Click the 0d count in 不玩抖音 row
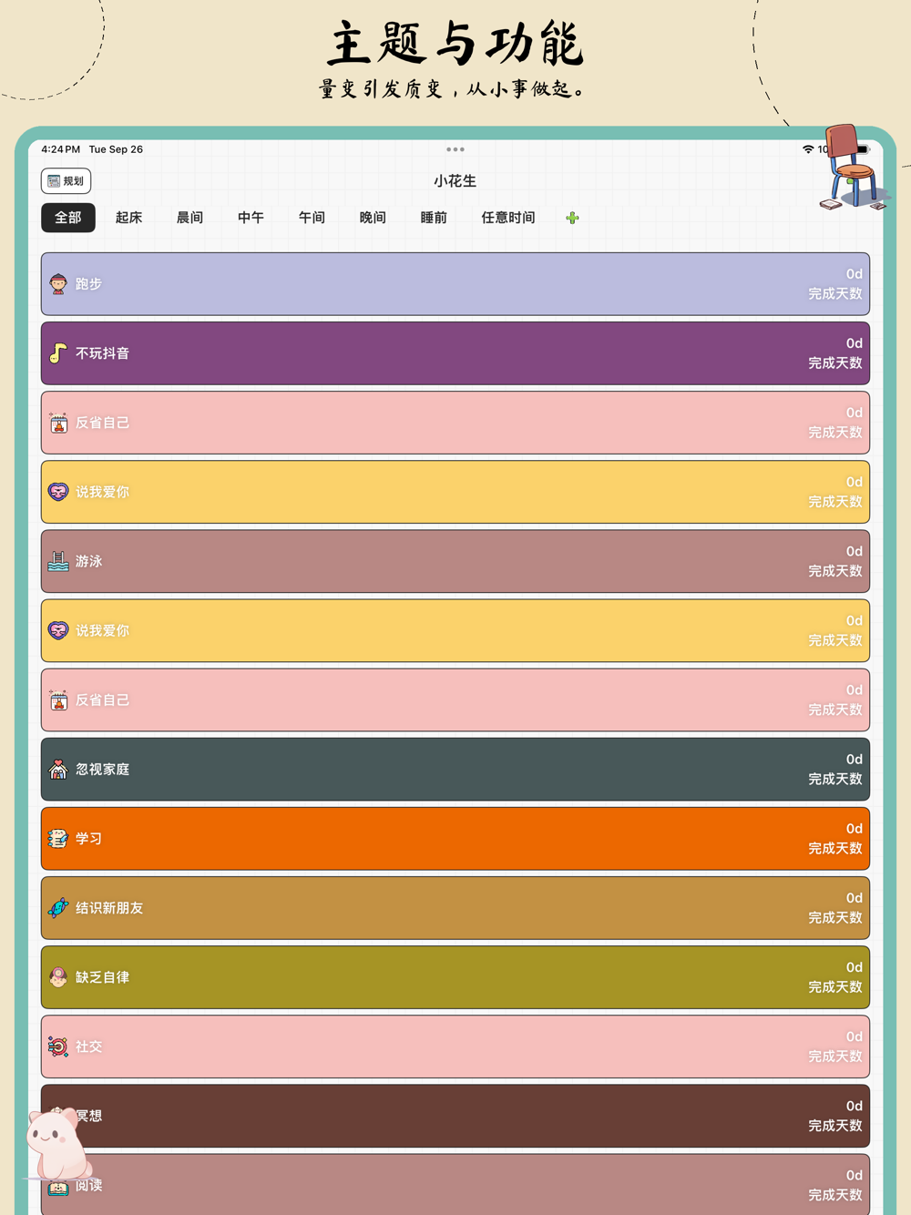The image size is (911, 1215). [x=854, y=343]
